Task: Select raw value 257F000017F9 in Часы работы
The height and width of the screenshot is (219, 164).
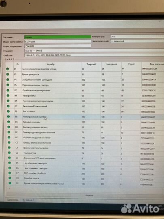Action: [x=149, y=96]
